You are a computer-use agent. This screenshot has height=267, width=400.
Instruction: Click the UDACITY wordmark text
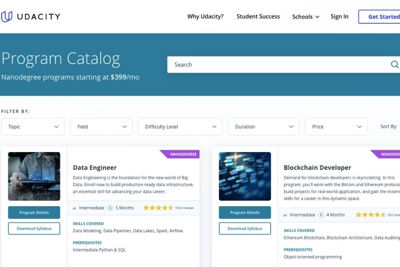39,16
